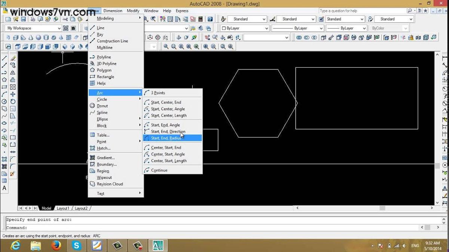The width and height of the screenshot is (449, 252).
Task: Open the Express menu in menu bar
Action: pos(182,11)
